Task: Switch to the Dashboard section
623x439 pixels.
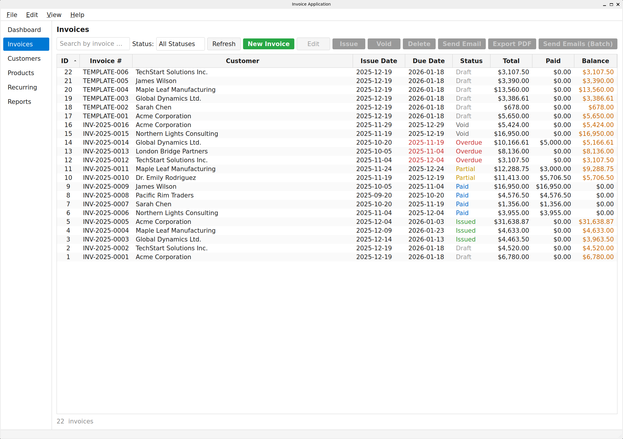Action: pos(24,30)
